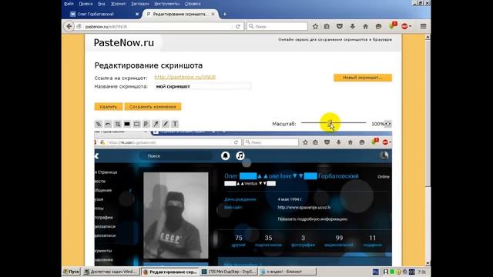Reload the pastenow.ru page

pos(238,27)
